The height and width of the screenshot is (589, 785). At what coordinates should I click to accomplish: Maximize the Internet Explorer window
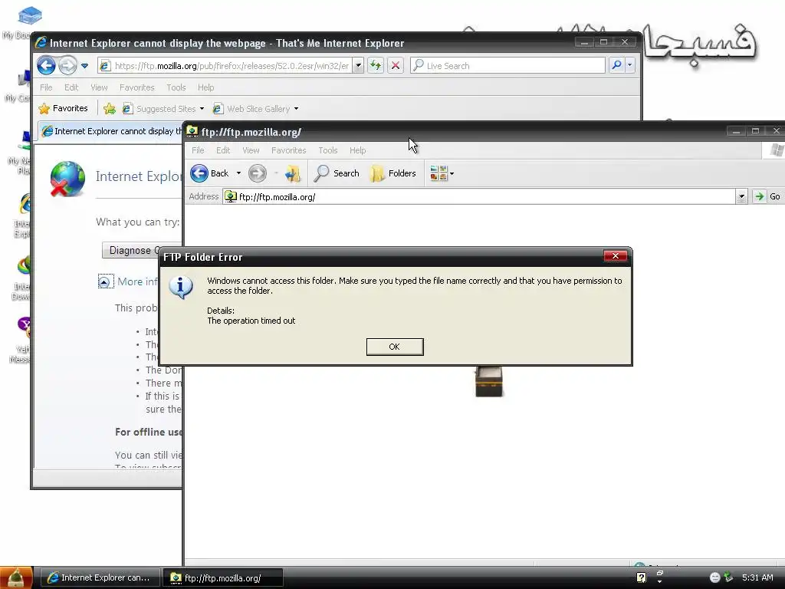tap(604, 42)
